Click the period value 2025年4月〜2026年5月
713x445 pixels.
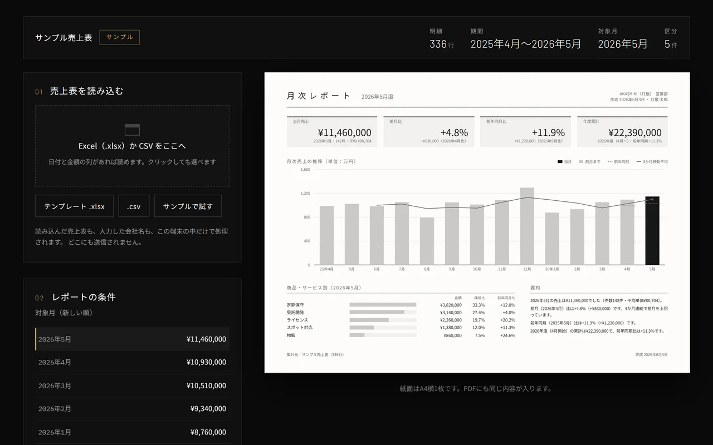526,44
